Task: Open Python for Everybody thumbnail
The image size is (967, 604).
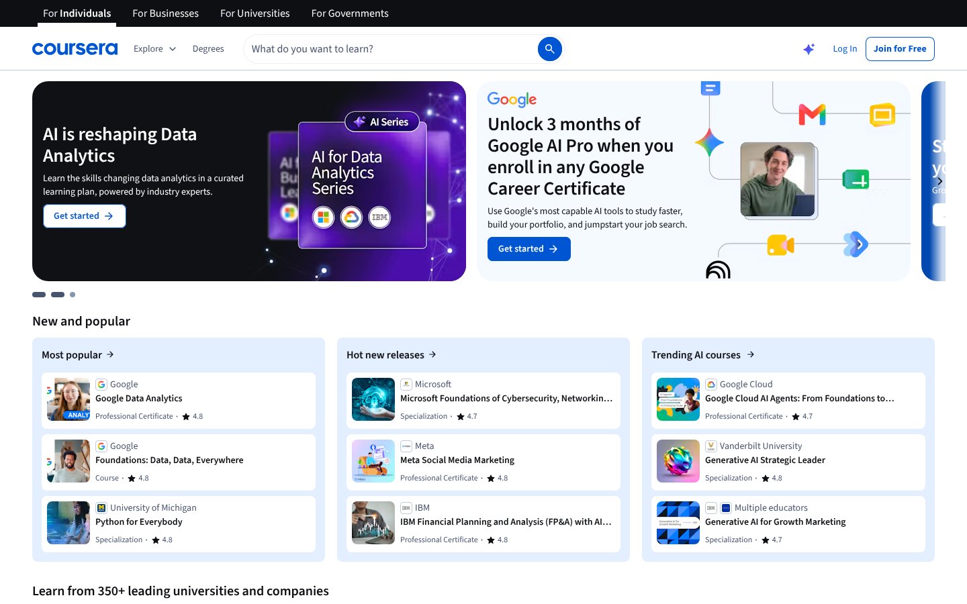Action: tap(68, 523)
